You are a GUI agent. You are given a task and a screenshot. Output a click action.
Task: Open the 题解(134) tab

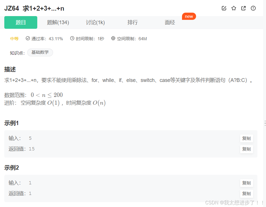pyautogui.click(x=58, y=22)
